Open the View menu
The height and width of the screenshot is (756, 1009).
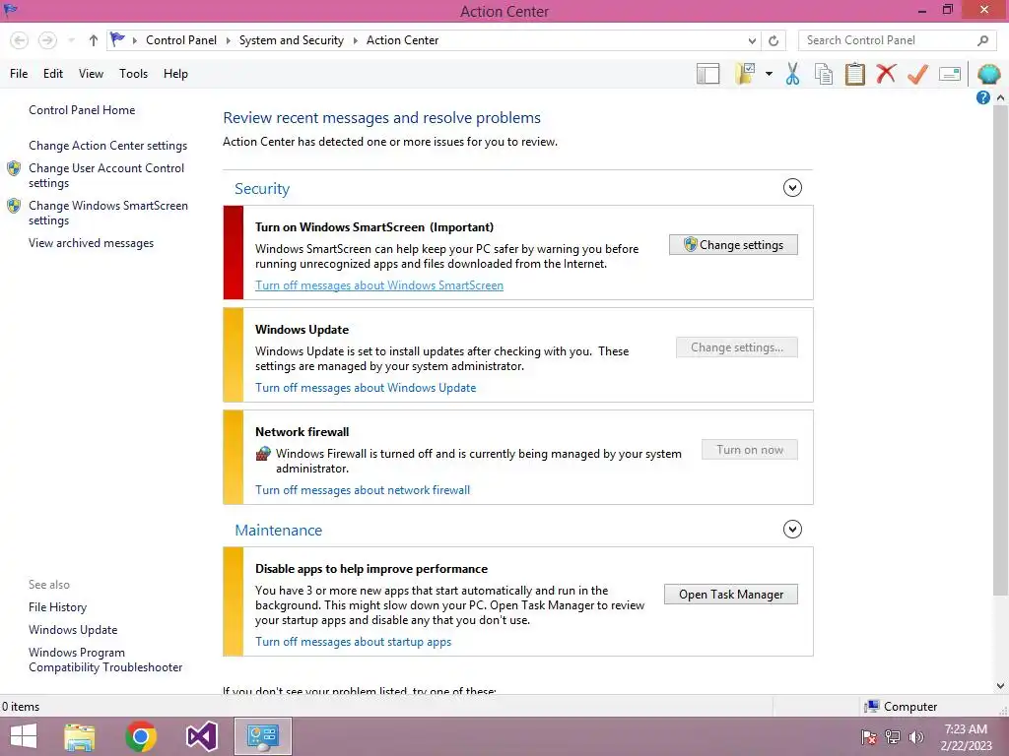pyautogui.click(x=91, y=74)
